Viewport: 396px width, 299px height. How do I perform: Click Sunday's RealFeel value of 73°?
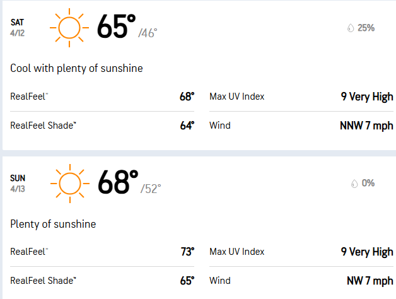coord(187,252)
